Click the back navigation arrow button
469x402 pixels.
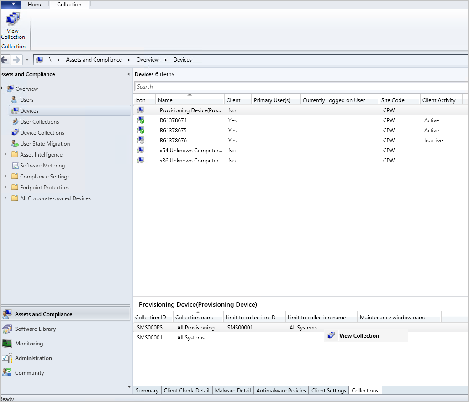tap(5, 59)
